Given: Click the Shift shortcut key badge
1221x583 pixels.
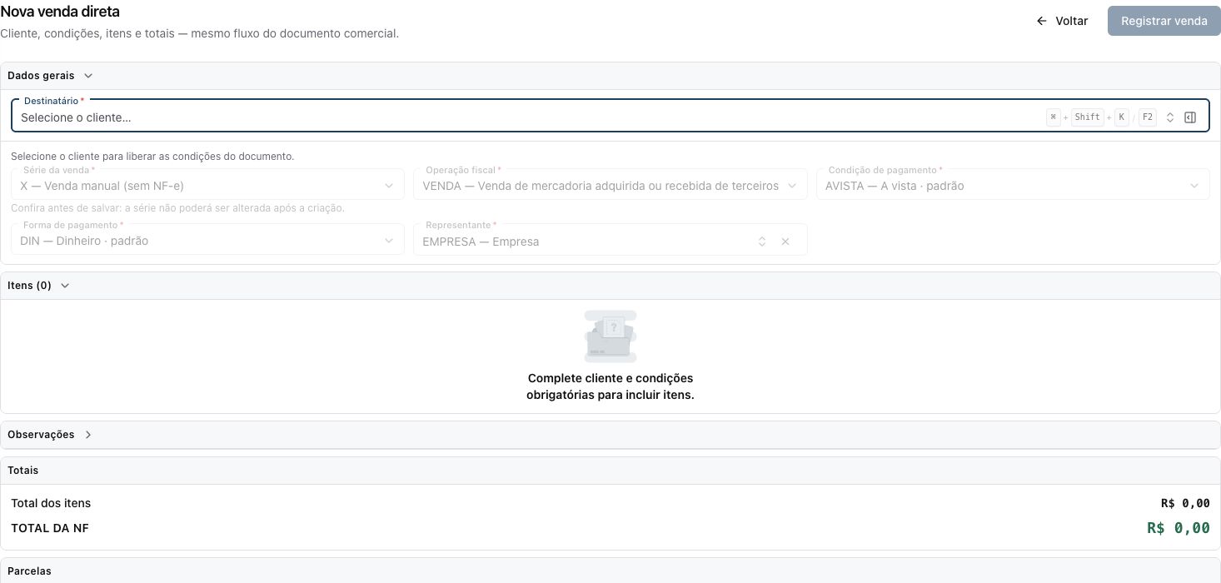Looking at the screenshot, I should 1087,117.
